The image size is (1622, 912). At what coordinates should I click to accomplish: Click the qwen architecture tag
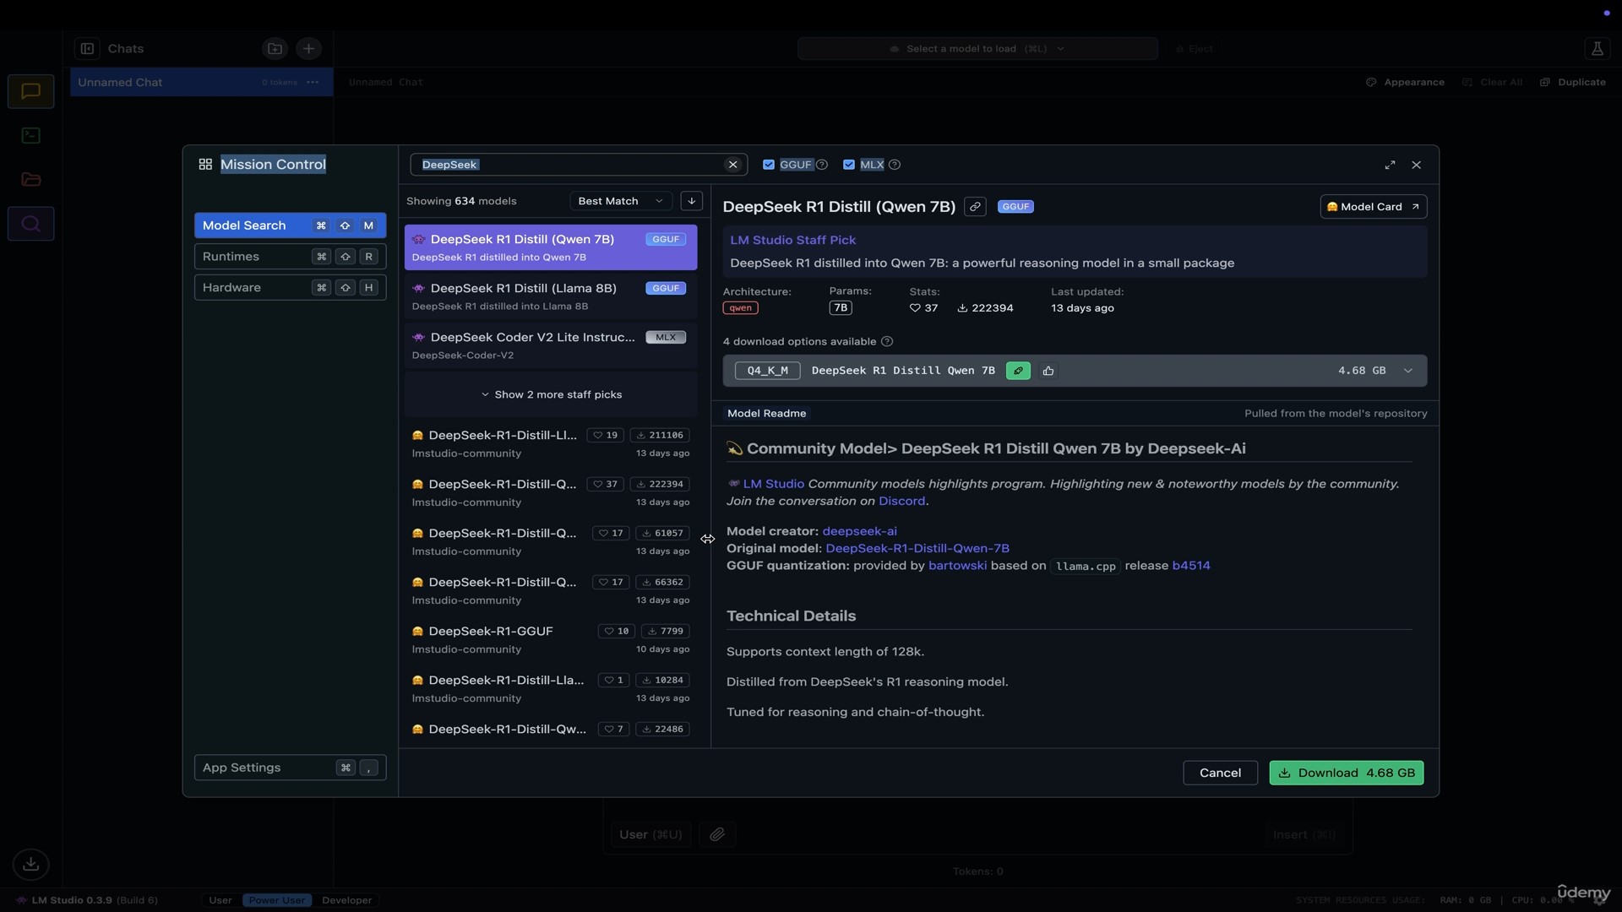tap(740, 308)
